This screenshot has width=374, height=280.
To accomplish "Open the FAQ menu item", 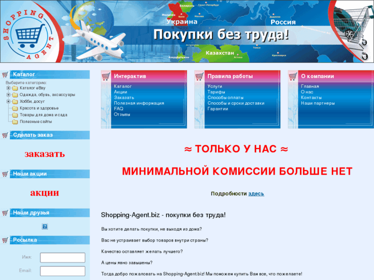I will click(118, 109).
